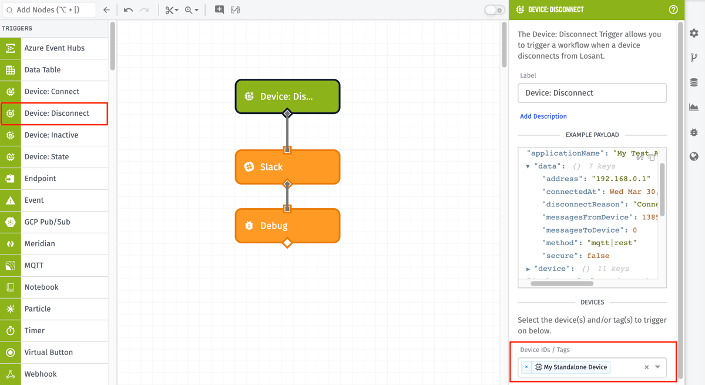
Task: Select Device: Inactive in the triggers list
Action: [54, 135]
